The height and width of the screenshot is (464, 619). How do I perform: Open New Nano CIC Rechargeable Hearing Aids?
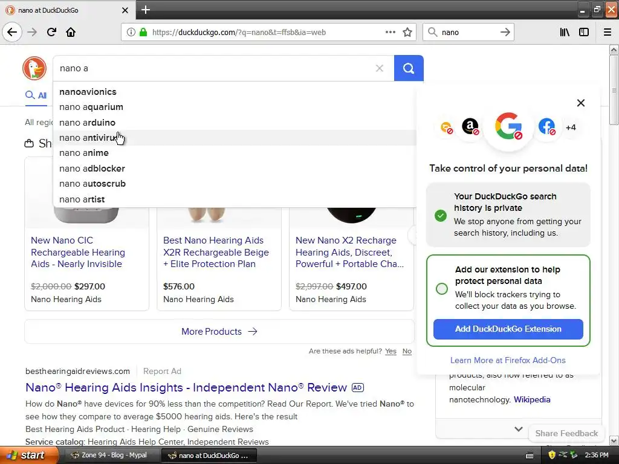(x=78, y=252)
